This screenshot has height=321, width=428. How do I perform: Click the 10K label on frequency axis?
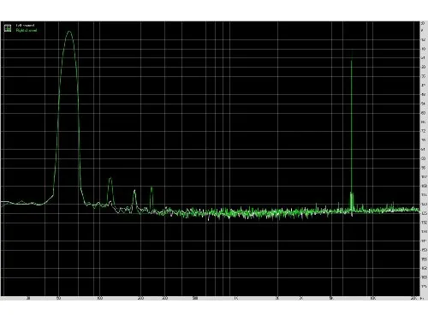pyautogui.click(x=372, y=299)
